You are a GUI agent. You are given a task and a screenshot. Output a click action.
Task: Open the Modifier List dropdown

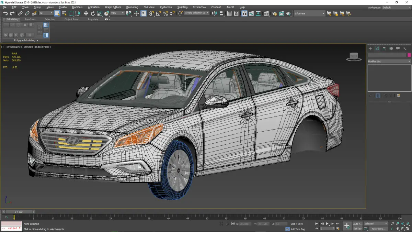[389, 61]
